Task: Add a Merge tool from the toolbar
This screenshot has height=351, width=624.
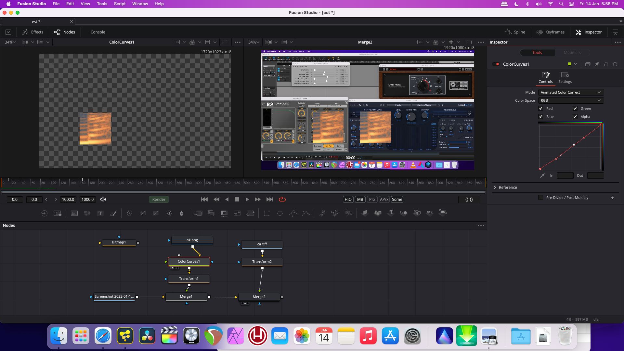Action: click(x=198, y=213)
